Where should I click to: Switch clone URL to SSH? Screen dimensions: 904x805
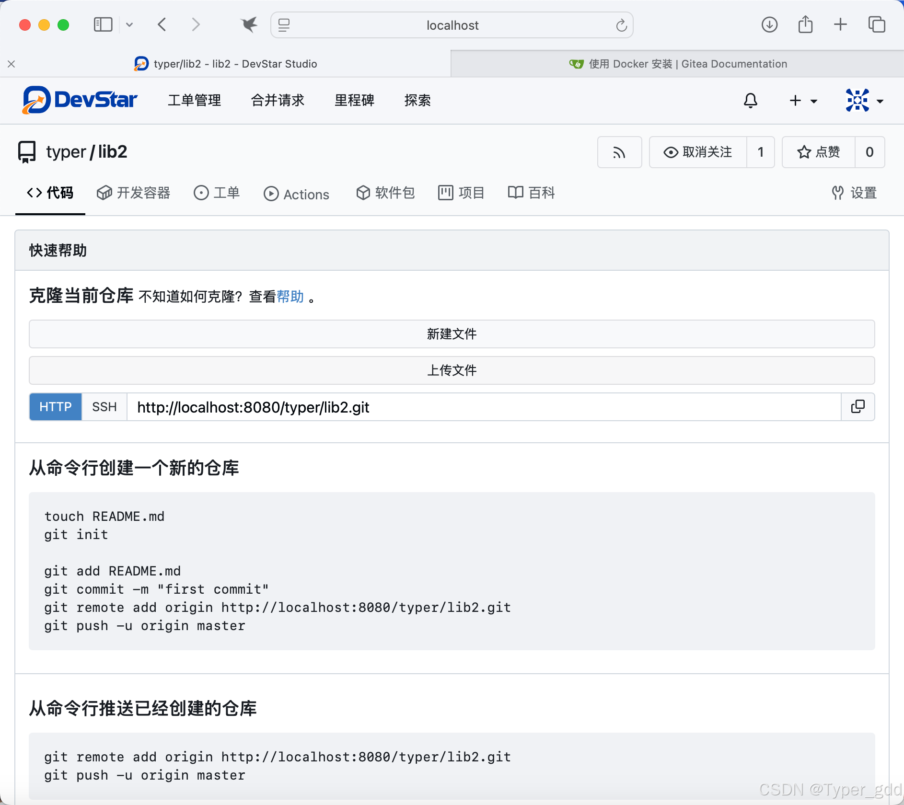(104, 407)
